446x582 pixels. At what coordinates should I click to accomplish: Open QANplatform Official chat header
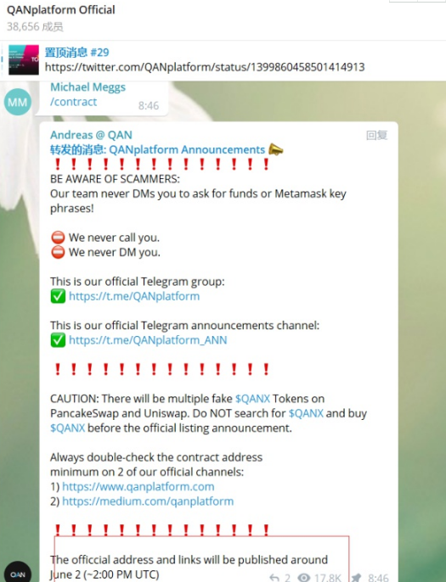61,10
